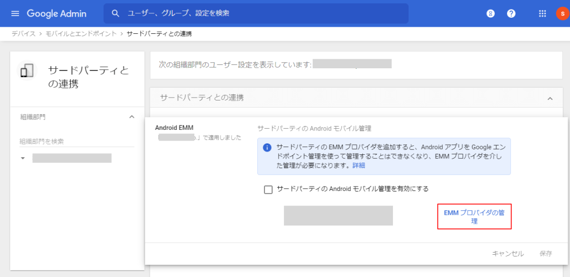The image size is (570, 277).
Task: Open the account avatar S
Action: point(562,14)
